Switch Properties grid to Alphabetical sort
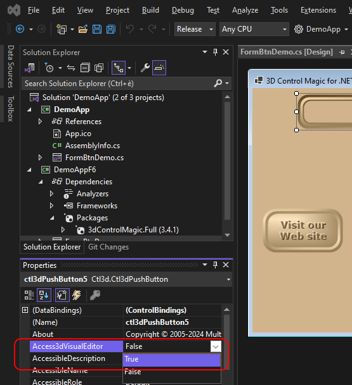Screen dimensions: 352x385 (x=44, y=295)
